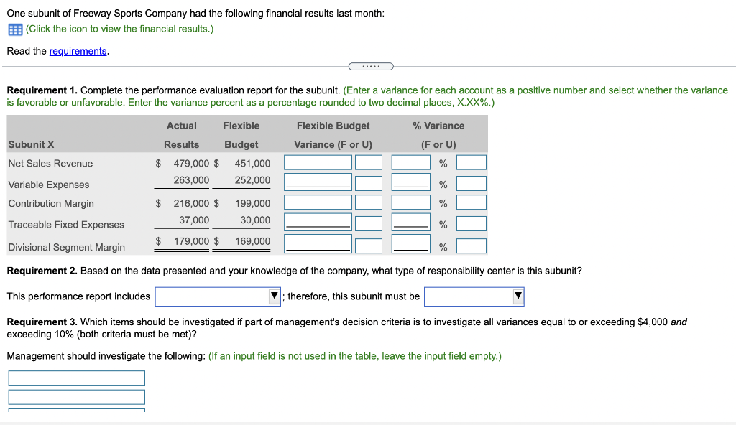Click the Traceable Fixed Expenses percent variance field
This screenshot has height=425, width=736.
click(x=410, y=223)
